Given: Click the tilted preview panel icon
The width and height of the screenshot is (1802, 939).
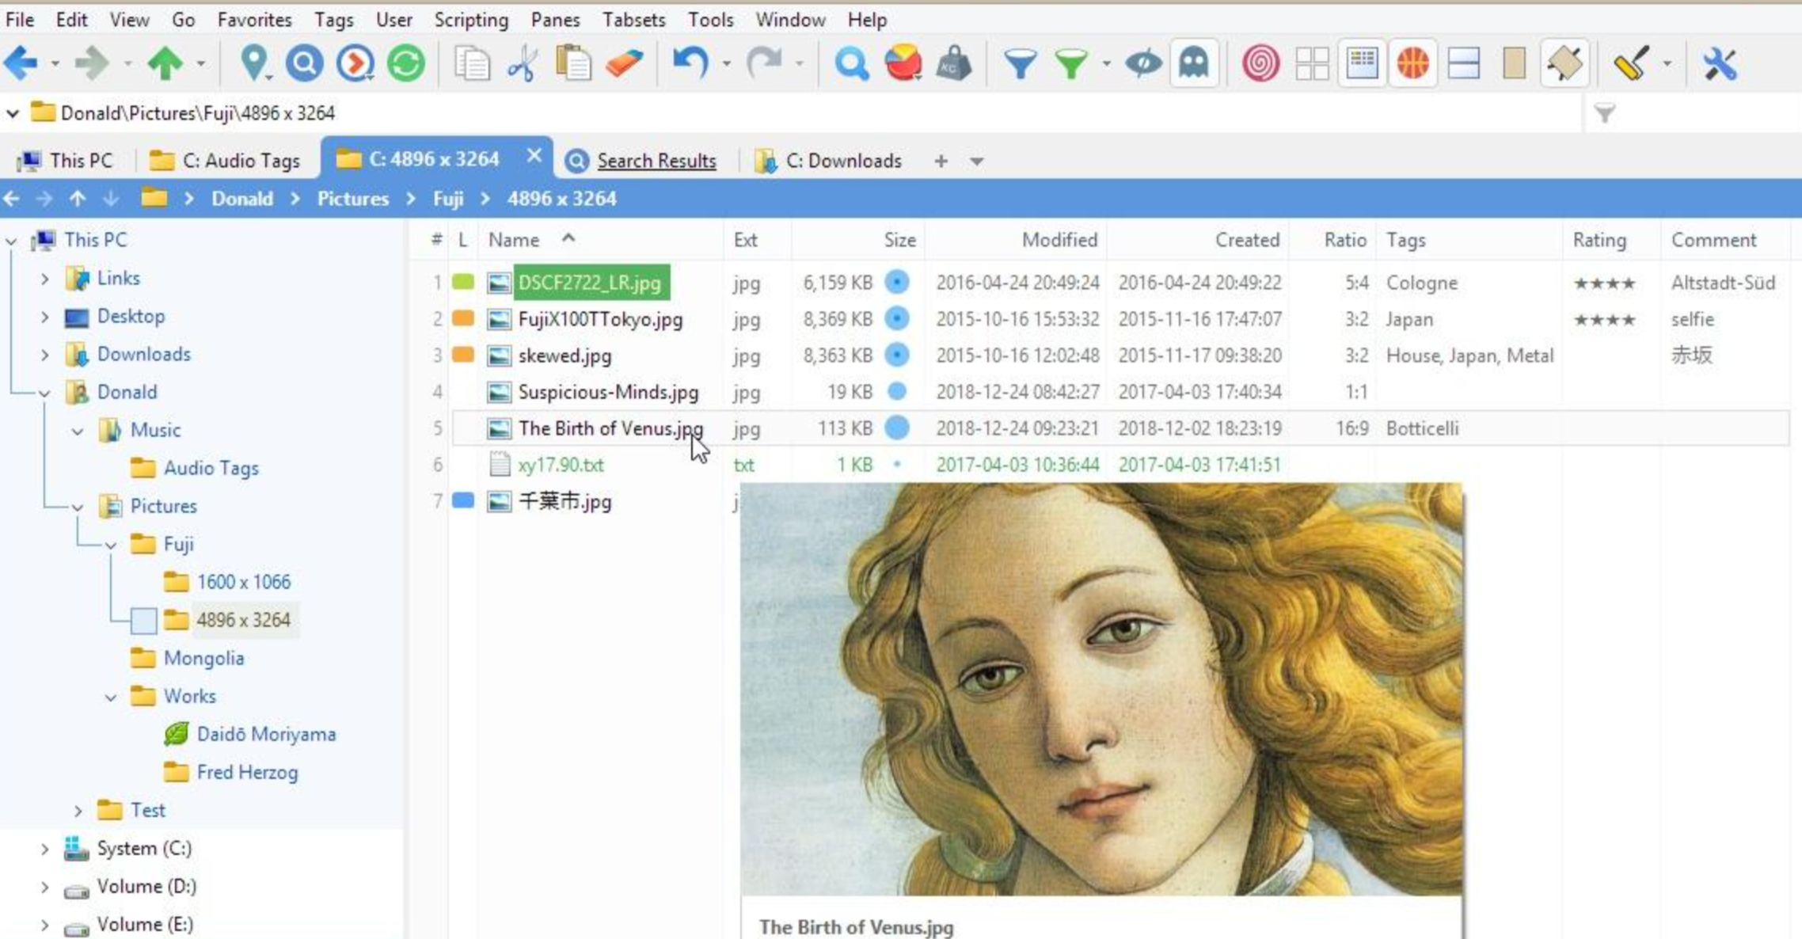Looking at the screenshot, I should click(1564, 63).
